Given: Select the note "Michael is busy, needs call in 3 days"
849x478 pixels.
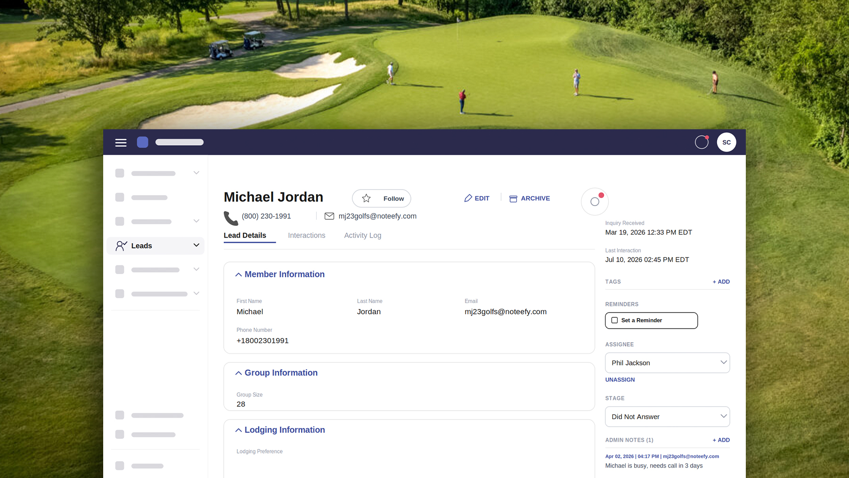Looking at the screenshot, I should [x=654, y=466].
